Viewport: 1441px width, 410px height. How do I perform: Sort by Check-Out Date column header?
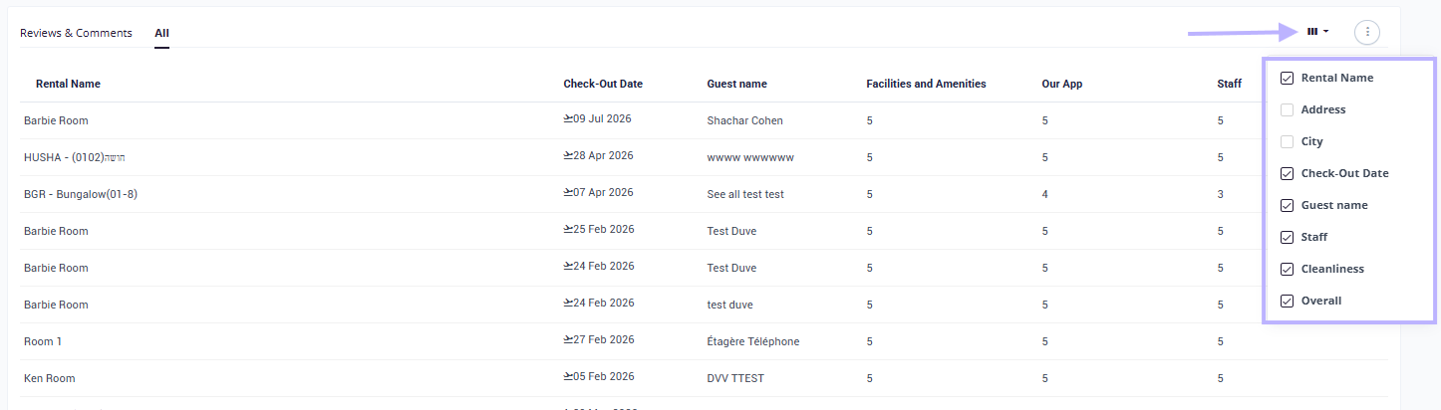[603, 84]
